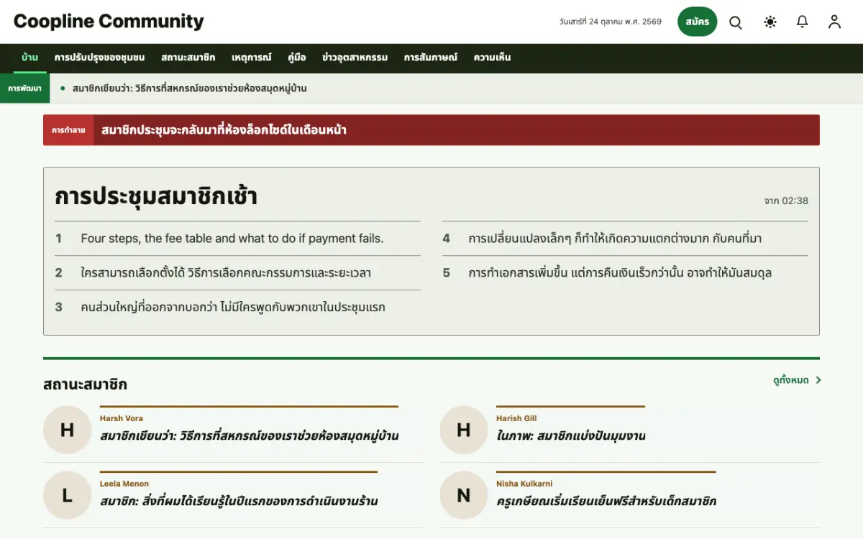The image size is (863, 539).
Task: Click Harsh Vora avatar H
Action: [x=67, y=430]
